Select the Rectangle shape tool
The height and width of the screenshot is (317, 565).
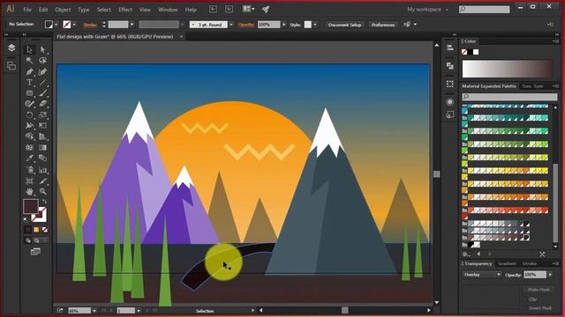(x=29, y=93)
